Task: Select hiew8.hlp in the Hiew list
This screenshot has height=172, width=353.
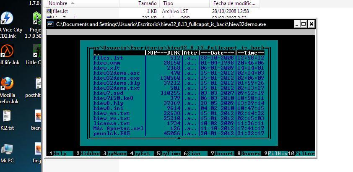Action: pos(179,103)
